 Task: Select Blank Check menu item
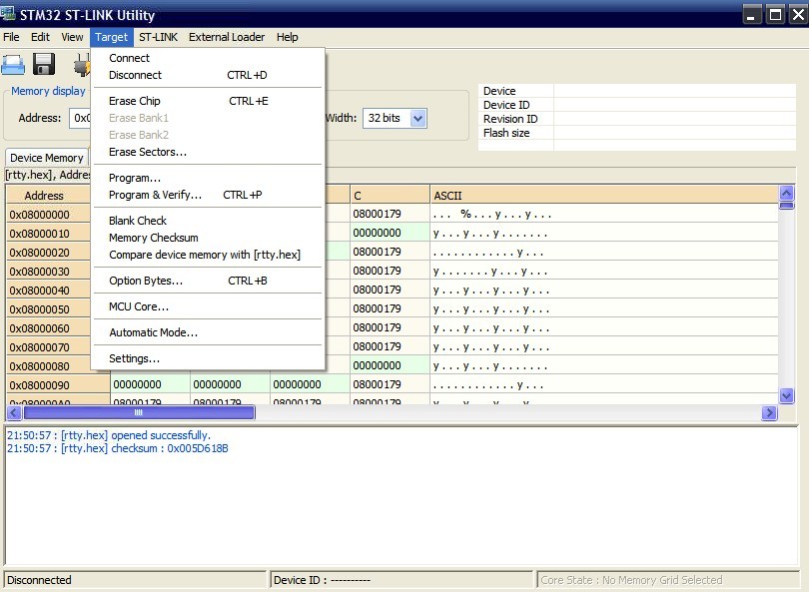[x=208, y=221]
